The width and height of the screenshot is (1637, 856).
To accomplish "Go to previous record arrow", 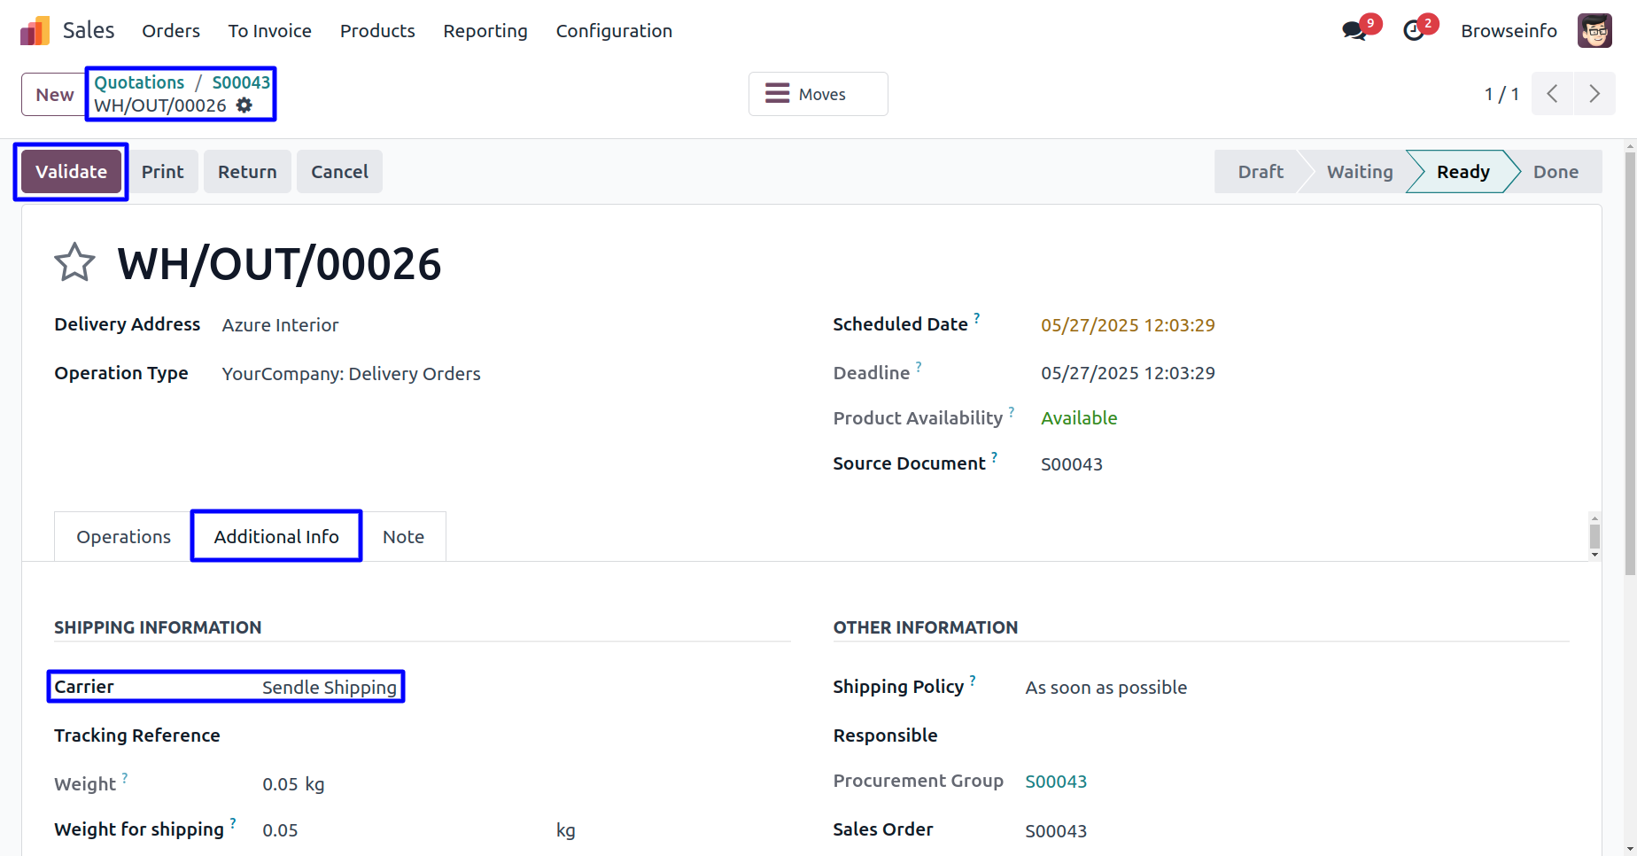I will tap(1552, 94).
